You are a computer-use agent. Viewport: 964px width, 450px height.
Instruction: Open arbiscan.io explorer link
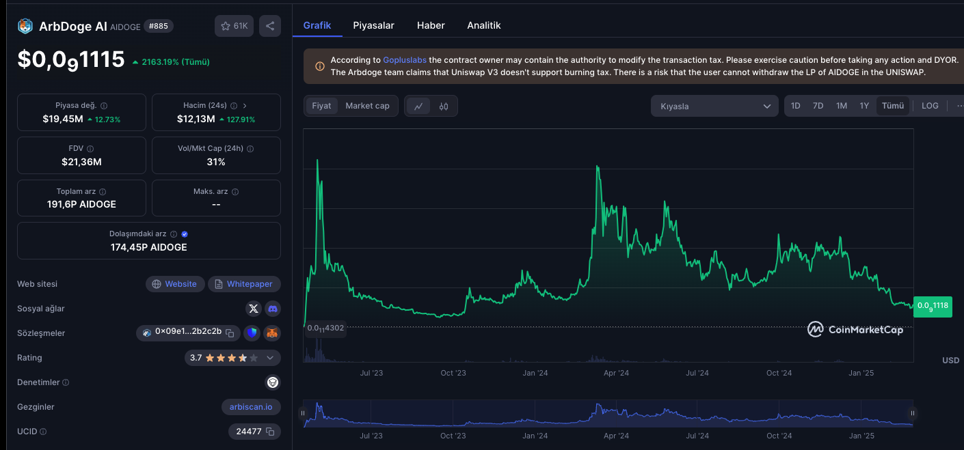(251, 407)
